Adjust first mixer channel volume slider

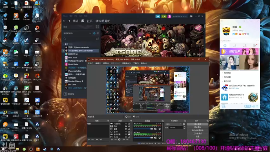(x=143, y=129)
